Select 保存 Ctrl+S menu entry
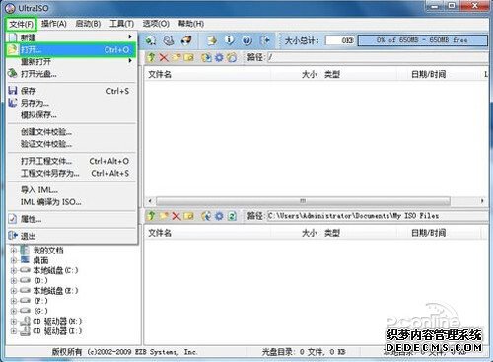Screen dimensions: 493x362 click(71, 91)
